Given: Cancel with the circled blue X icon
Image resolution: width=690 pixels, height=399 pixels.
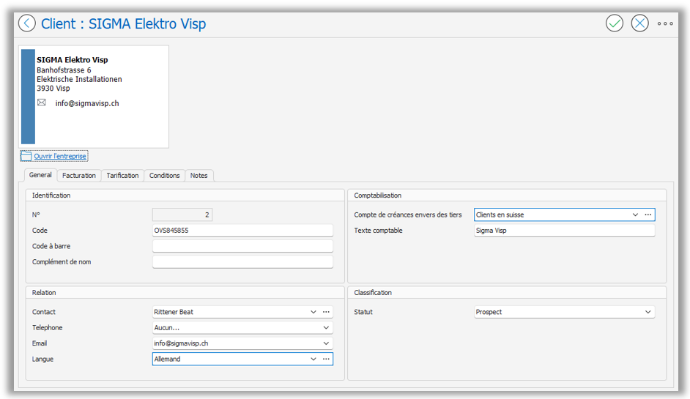Looking at the screenshot, I should coord(640,23).
